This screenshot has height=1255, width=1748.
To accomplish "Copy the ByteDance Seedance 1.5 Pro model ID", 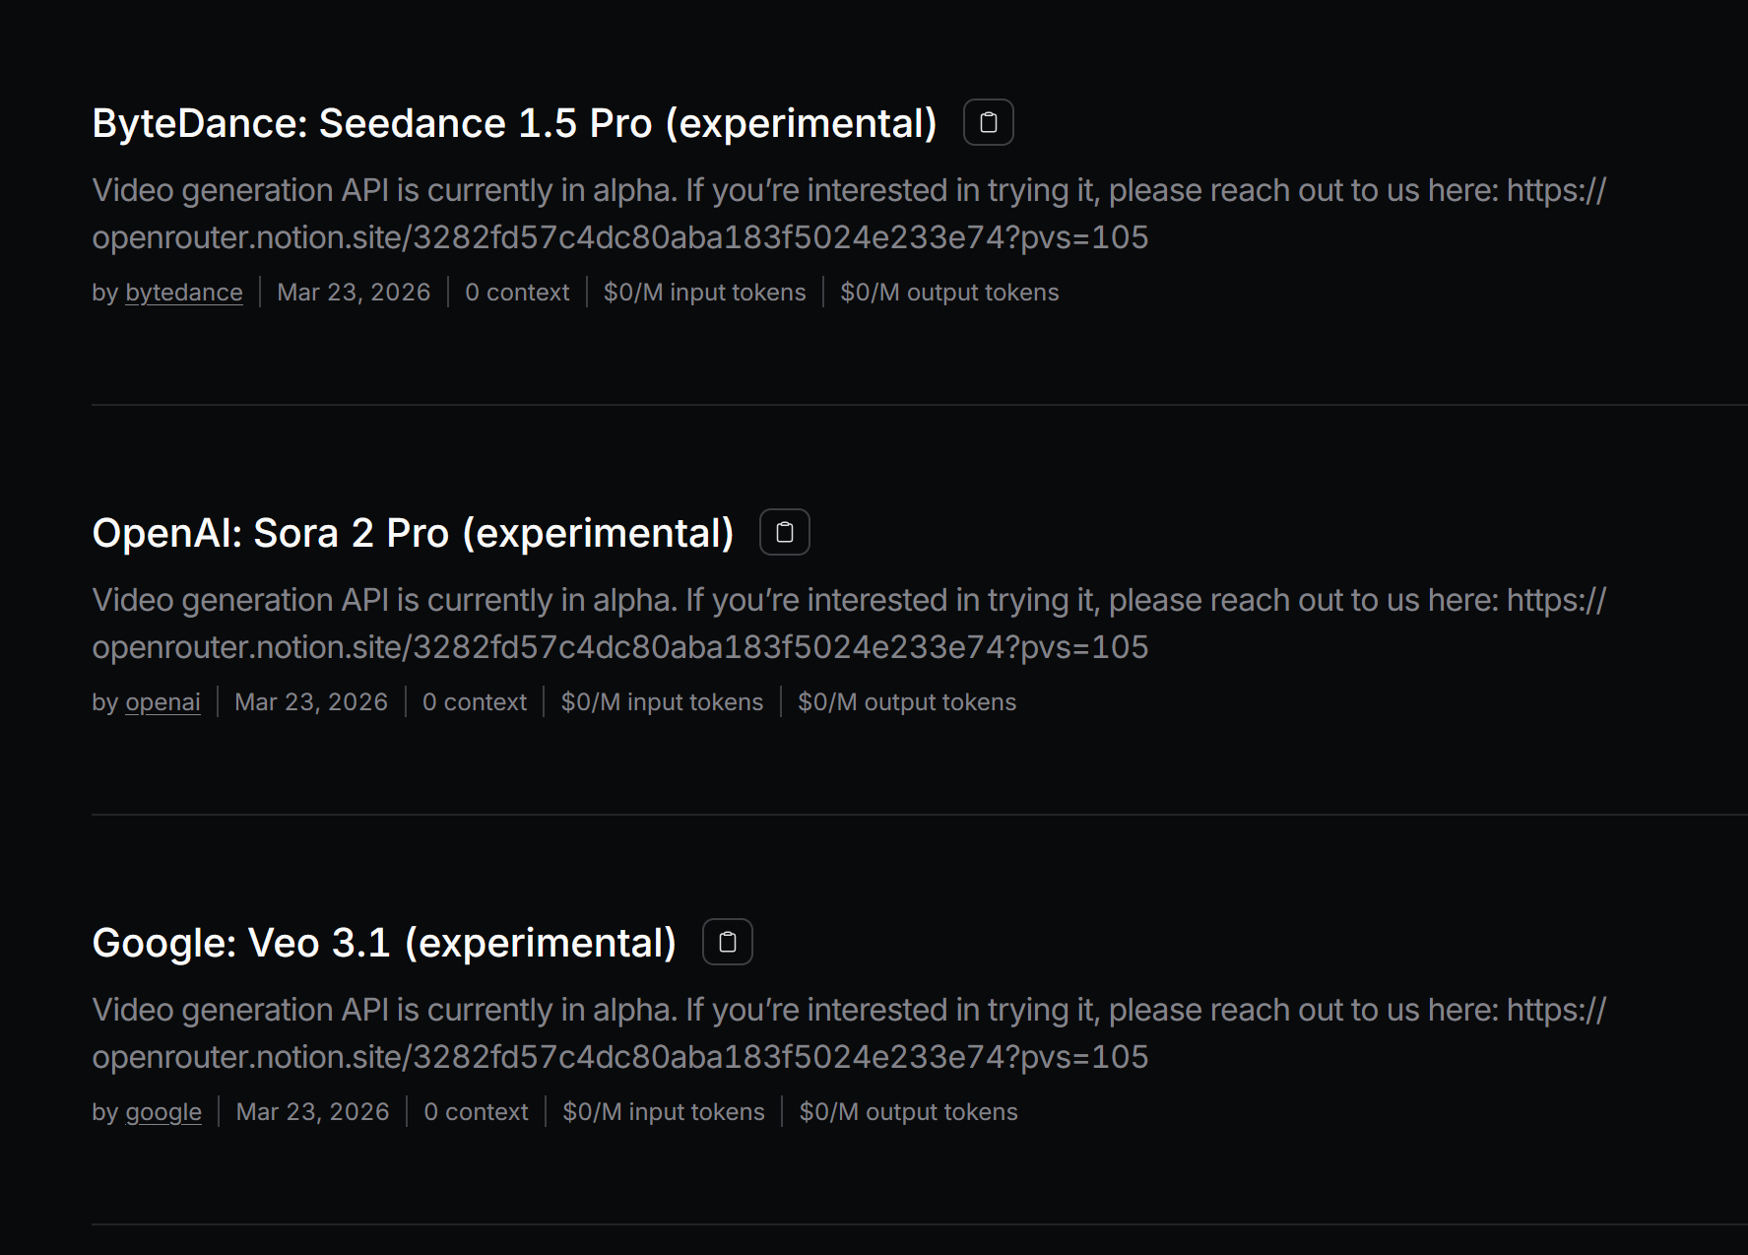I will pos(988,122).
